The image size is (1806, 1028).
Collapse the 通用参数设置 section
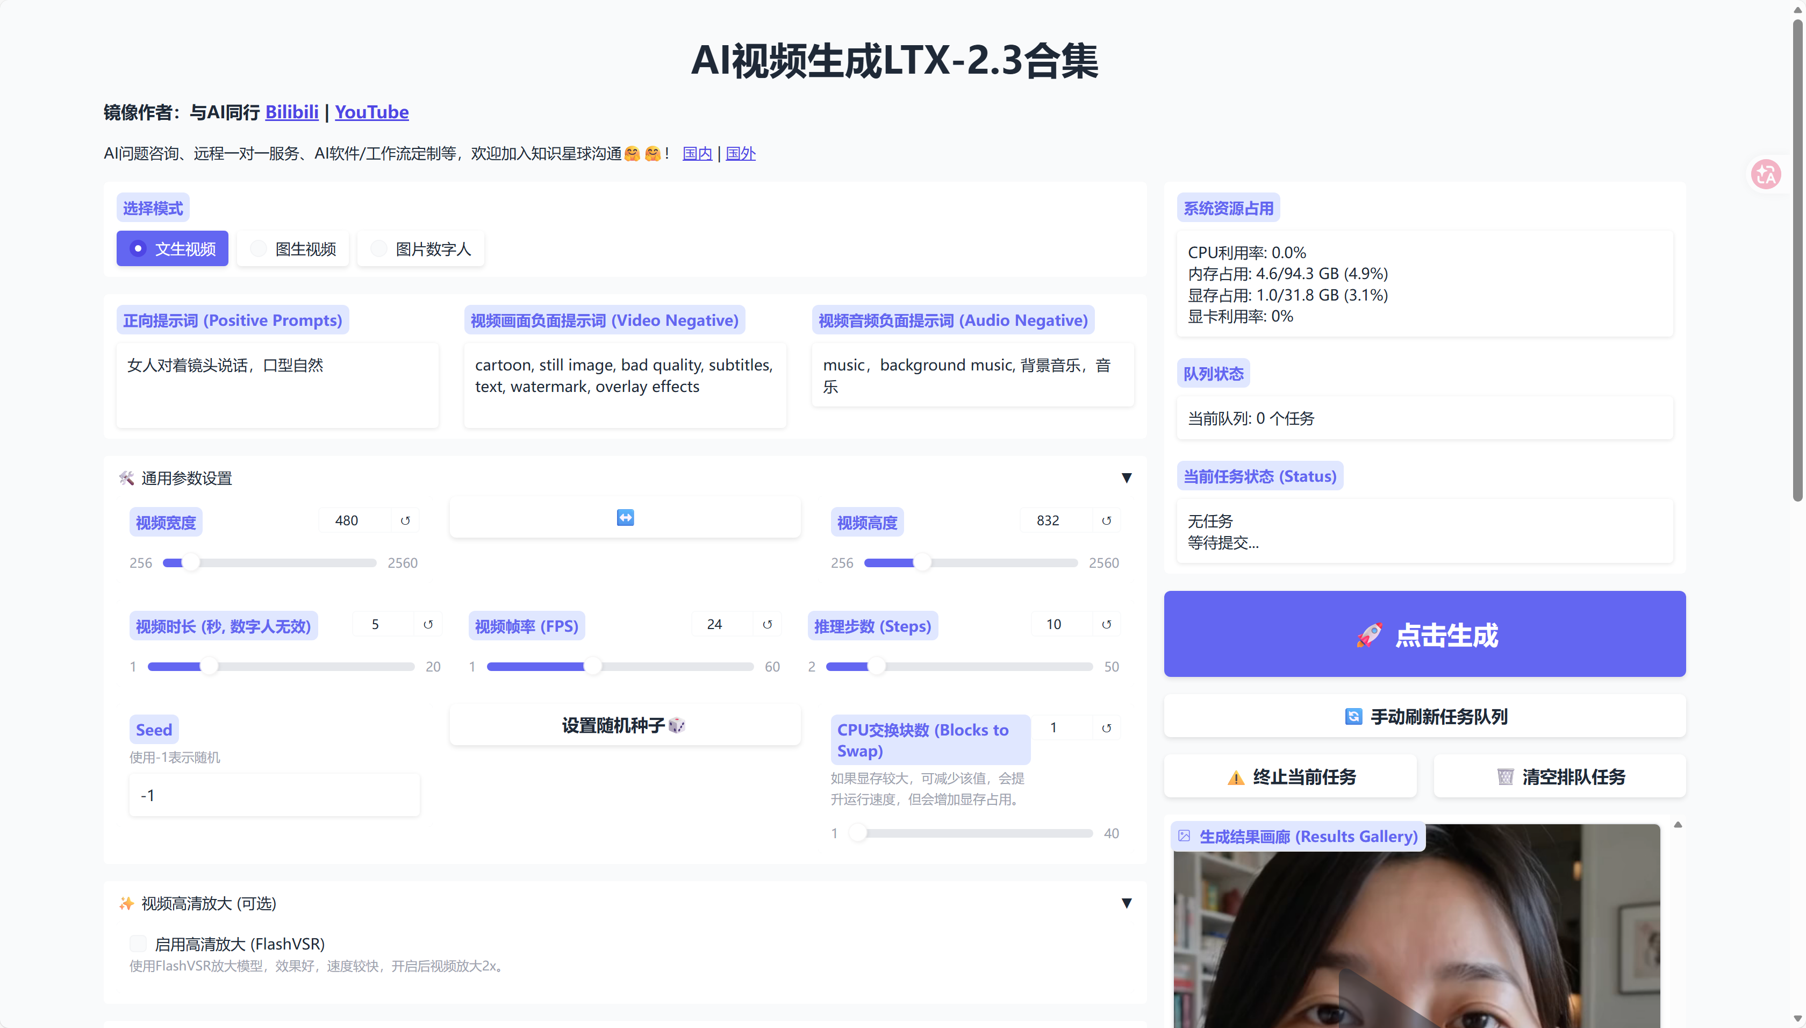[x=1127, y=478]
